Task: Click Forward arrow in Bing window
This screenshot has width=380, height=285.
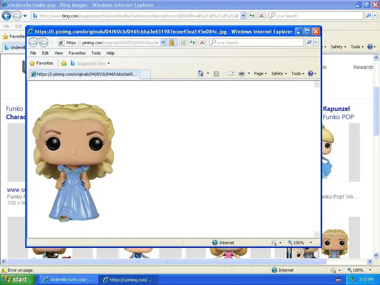Action: point(17,16)
